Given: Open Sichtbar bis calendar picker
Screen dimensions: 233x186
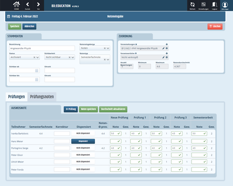Looking at the screenshot, I should 37,80.
